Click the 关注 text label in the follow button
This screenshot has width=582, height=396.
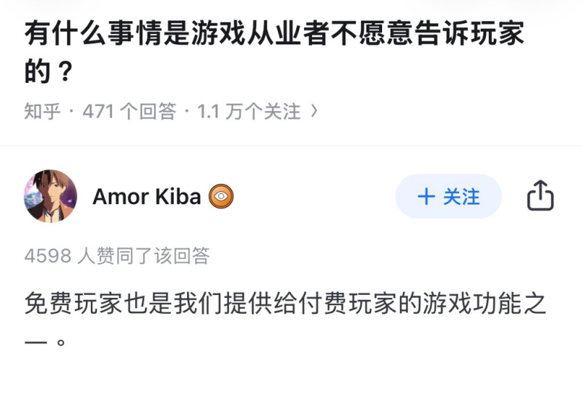461,196
